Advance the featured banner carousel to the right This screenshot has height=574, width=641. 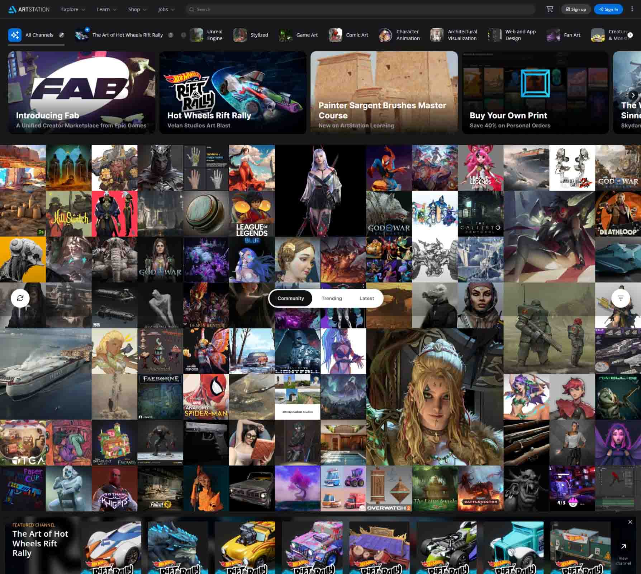[633, 95]
